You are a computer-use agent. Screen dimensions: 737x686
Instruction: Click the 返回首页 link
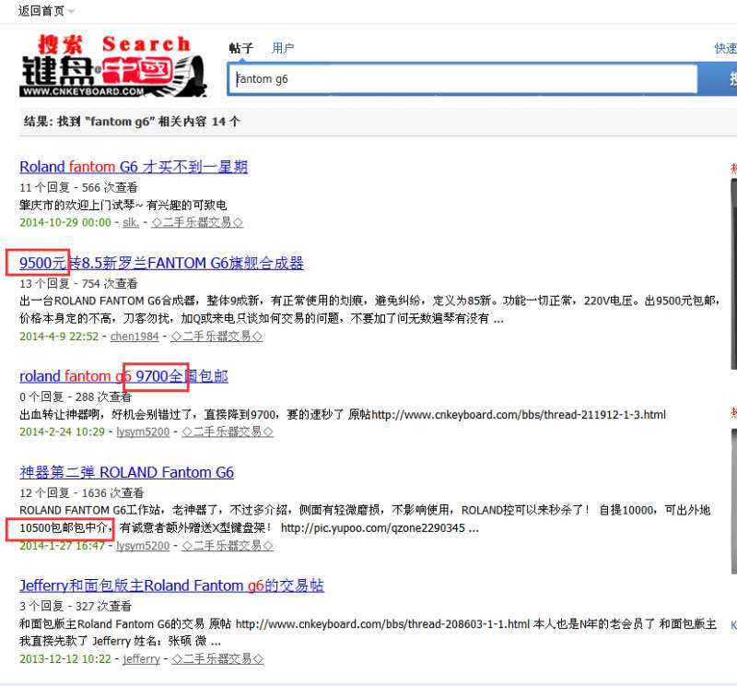[x=41, y=11]
